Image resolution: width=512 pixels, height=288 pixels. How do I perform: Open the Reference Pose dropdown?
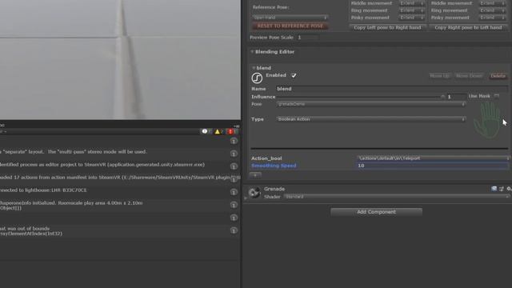(x=290, y=18)
